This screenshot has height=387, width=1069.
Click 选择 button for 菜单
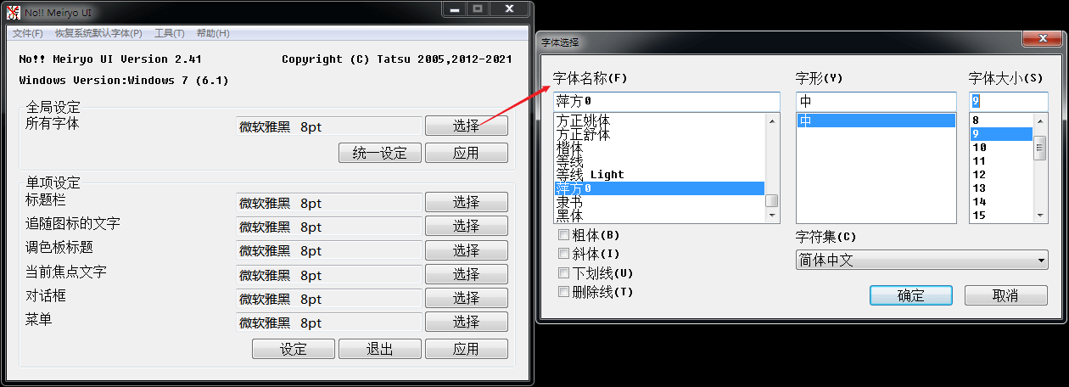pyautogui.click(x=466, y=322)
